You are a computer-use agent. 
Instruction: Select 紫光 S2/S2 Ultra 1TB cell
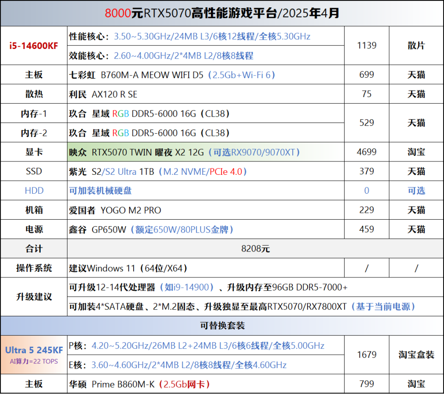[x=206, y=171]
